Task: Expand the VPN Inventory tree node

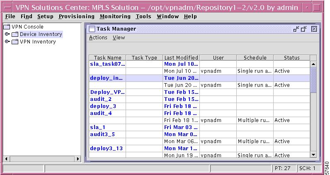Action: point(7,42)
